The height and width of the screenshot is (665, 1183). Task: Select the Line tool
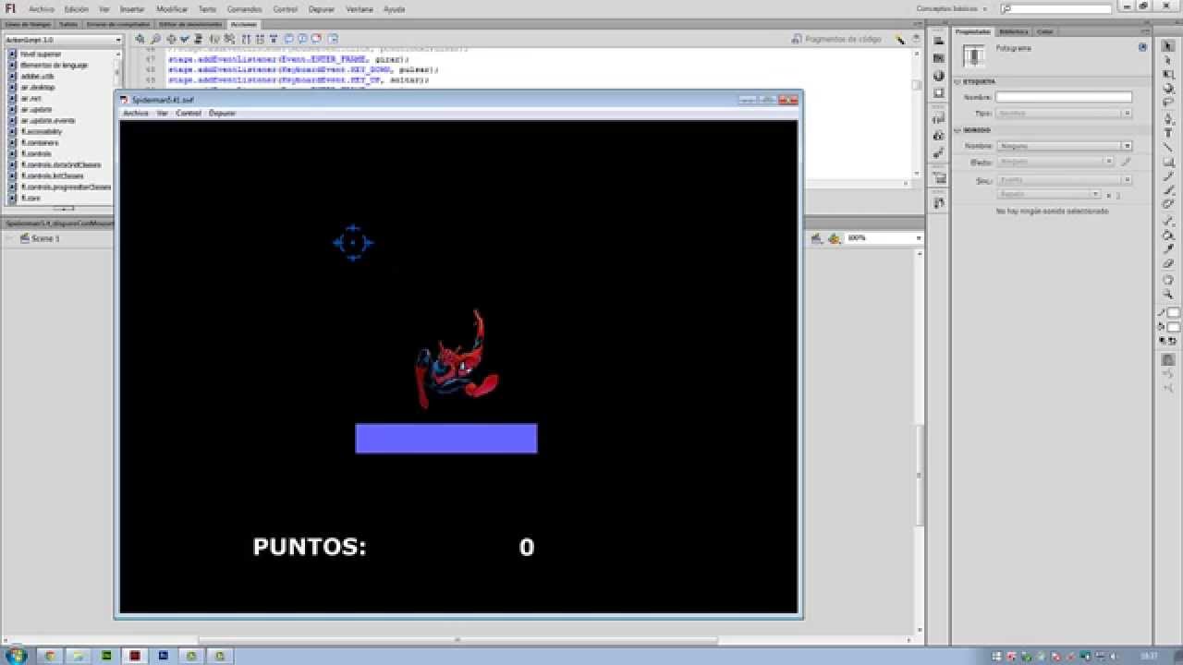click(x=1168, y=148)
